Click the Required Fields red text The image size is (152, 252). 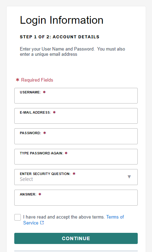(37, 80)
